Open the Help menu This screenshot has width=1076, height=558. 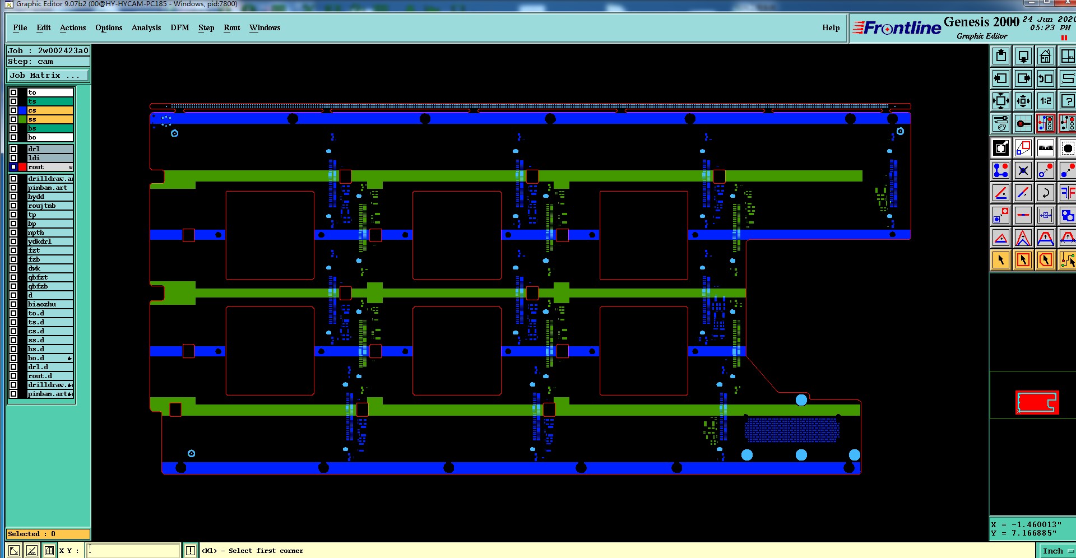click(x=831, y=27)
